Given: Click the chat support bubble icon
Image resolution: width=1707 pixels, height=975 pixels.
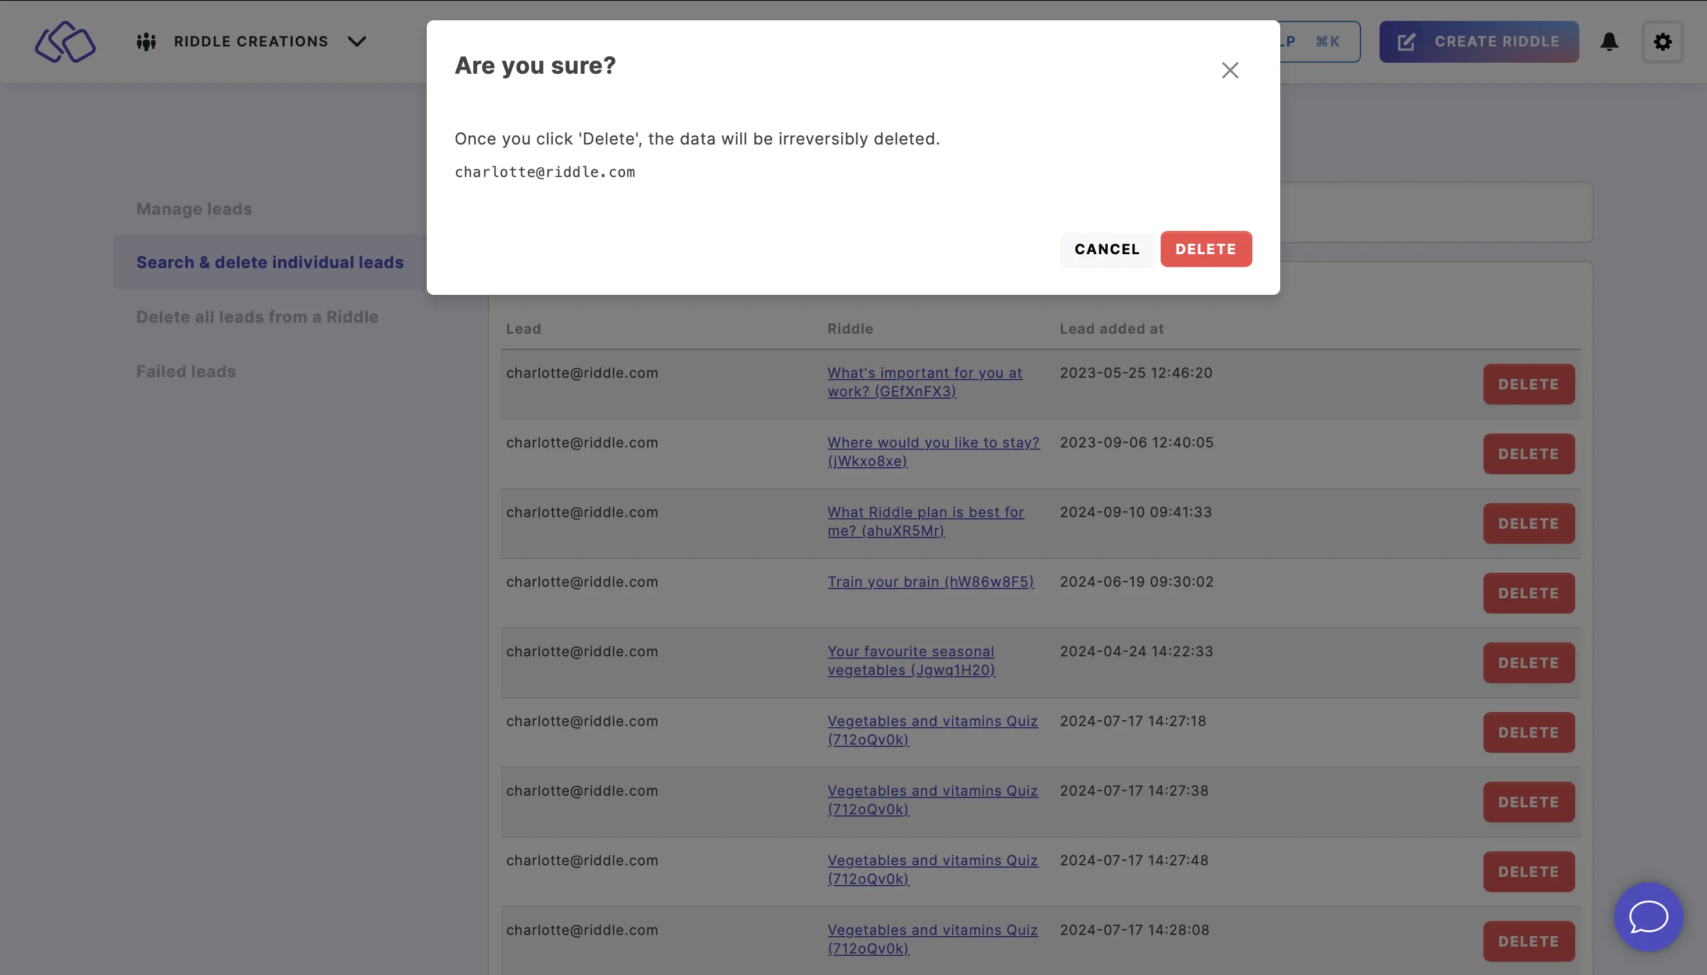Looking at the screenshot, I should point(1648,919).
